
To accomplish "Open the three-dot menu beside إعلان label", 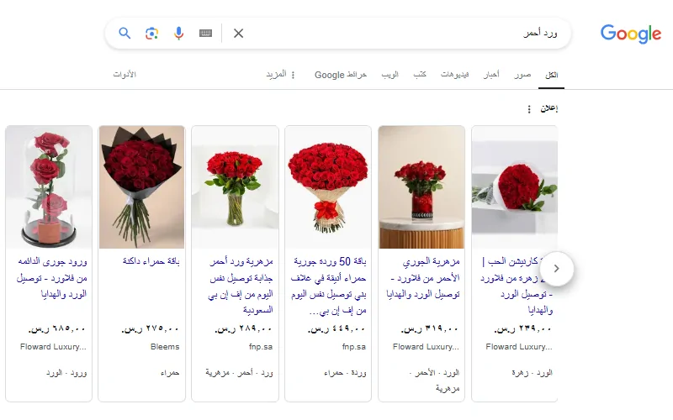I will [x=529, y=109].
